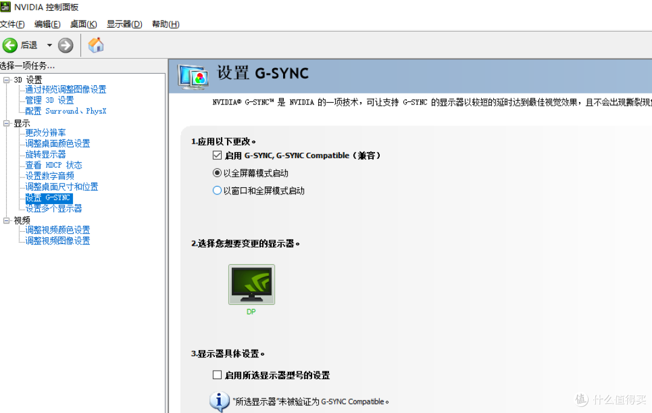652x413 pixels.
Task: Click the forward navigation arrow
Action: pos(65,45)
